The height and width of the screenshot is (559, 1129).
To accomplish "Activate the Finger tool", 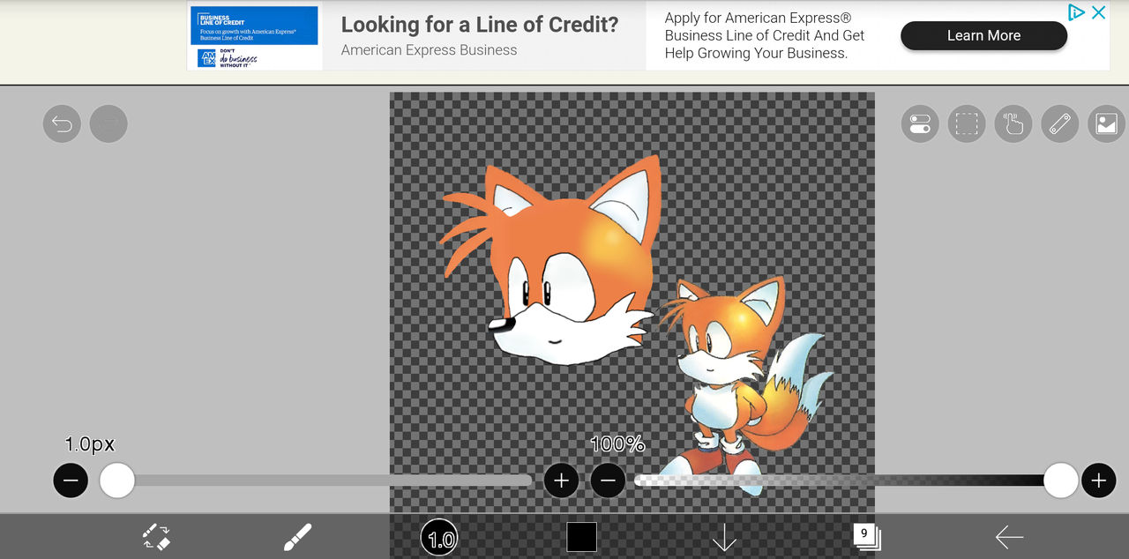I will (x=1013, y=123).
